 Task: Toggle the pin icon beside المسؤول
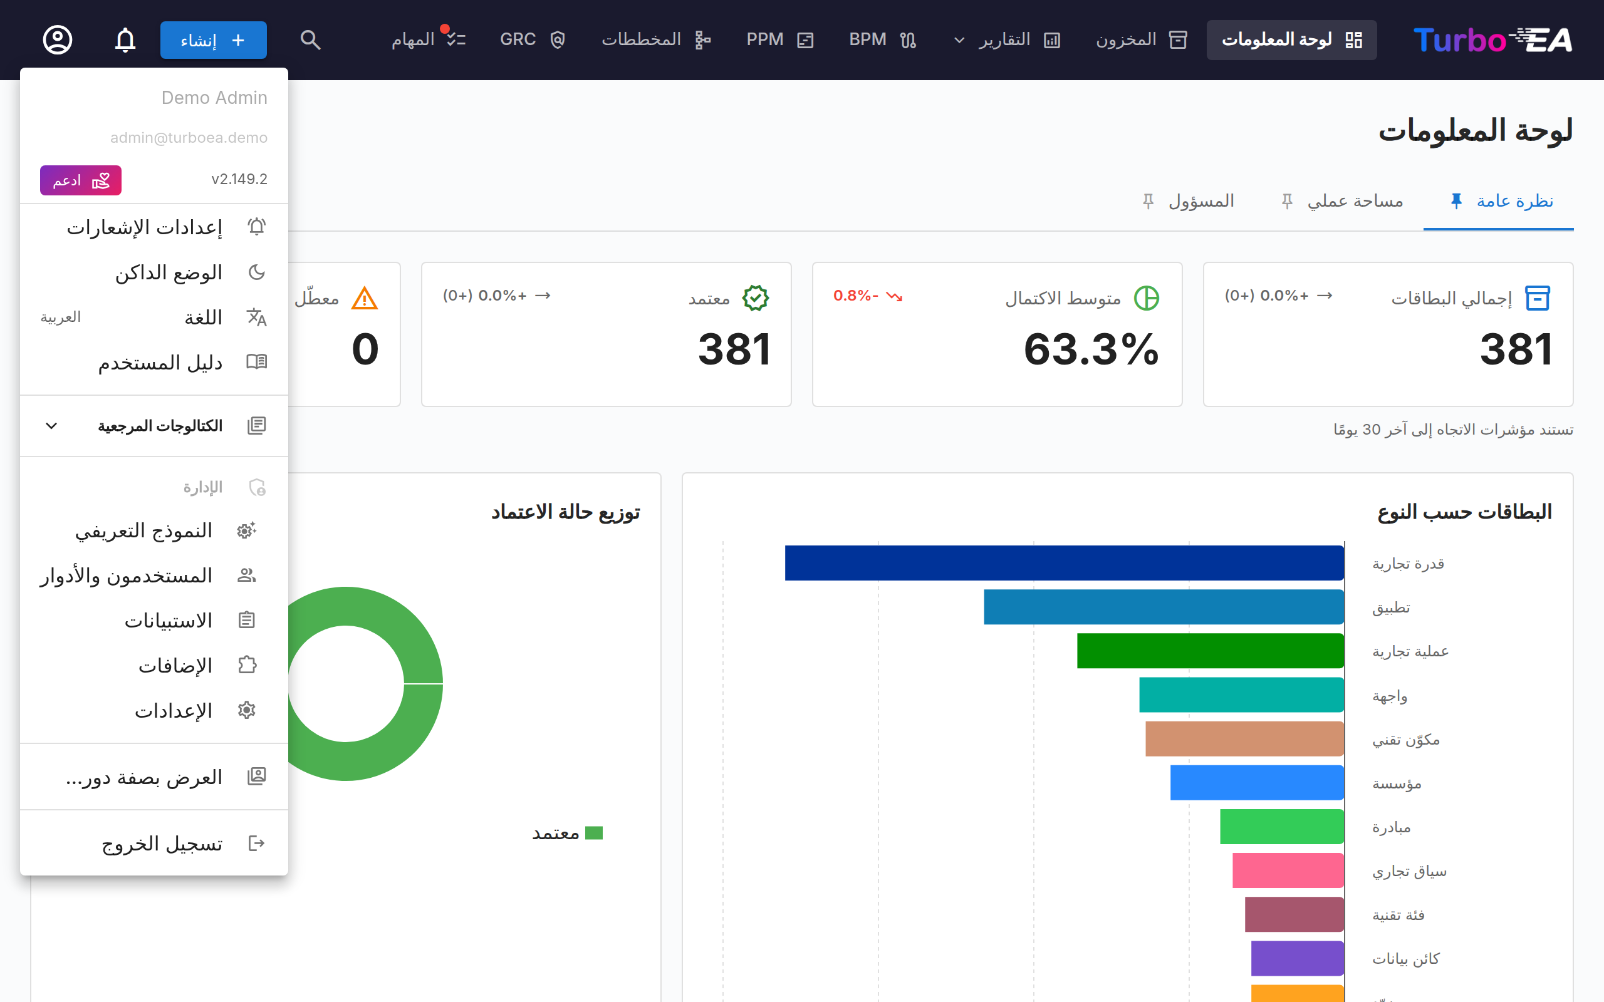pos(1148,201)
